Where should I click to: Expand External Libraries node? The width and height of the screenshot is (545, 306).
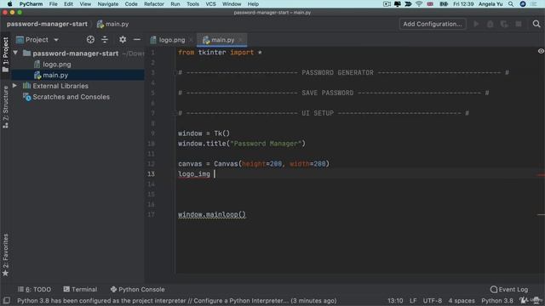(15, 86)
